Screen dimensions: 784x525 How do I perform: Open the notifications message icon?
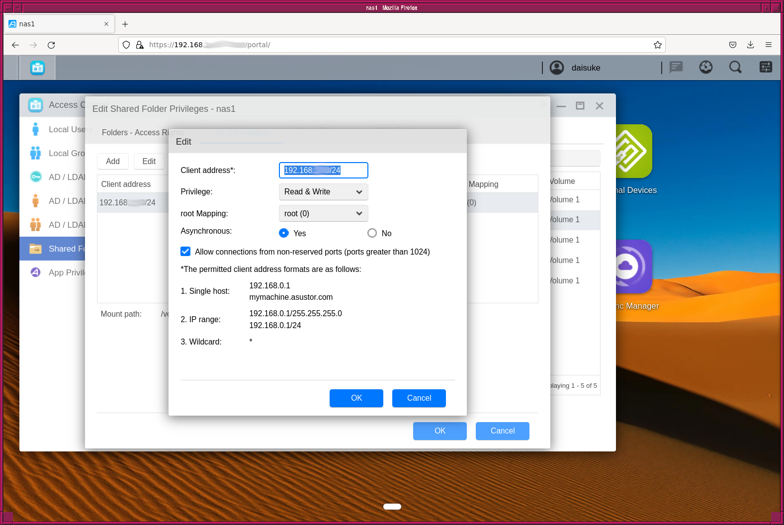676,68
